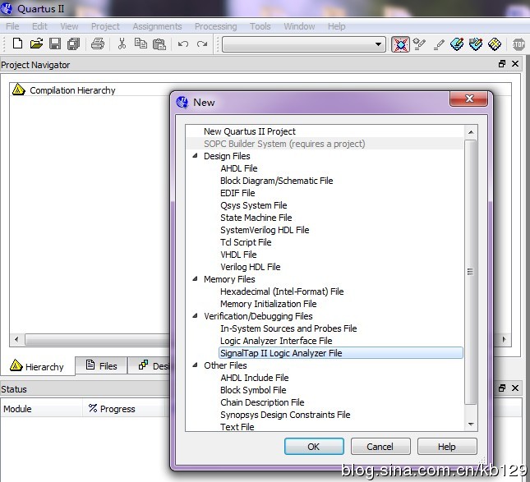Select In-System Sources and Probes File

coord(288,328)
